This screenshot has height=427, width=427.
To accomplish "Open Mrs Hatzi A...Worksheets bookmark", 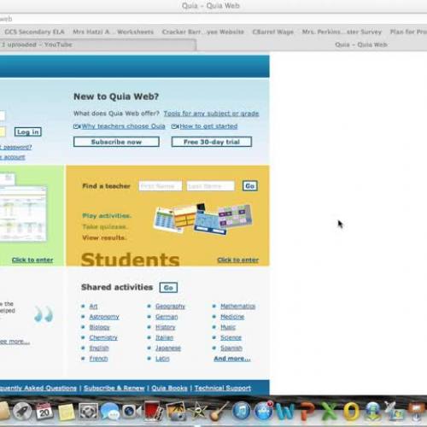I will point(113,32).
